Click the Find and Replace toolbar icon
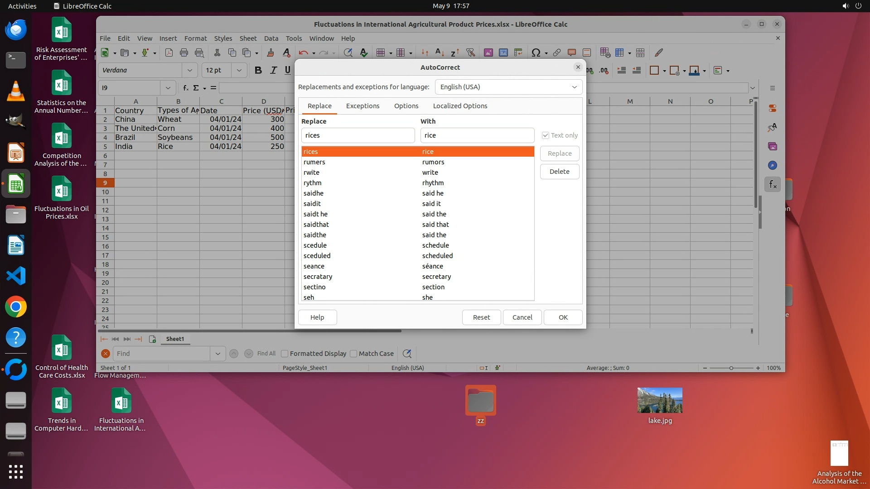 click(348, 53)
